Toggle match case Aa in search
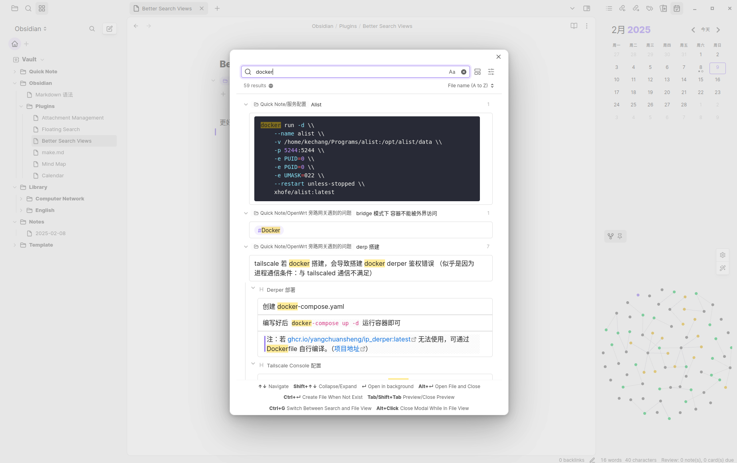 [x=452, y=72]
